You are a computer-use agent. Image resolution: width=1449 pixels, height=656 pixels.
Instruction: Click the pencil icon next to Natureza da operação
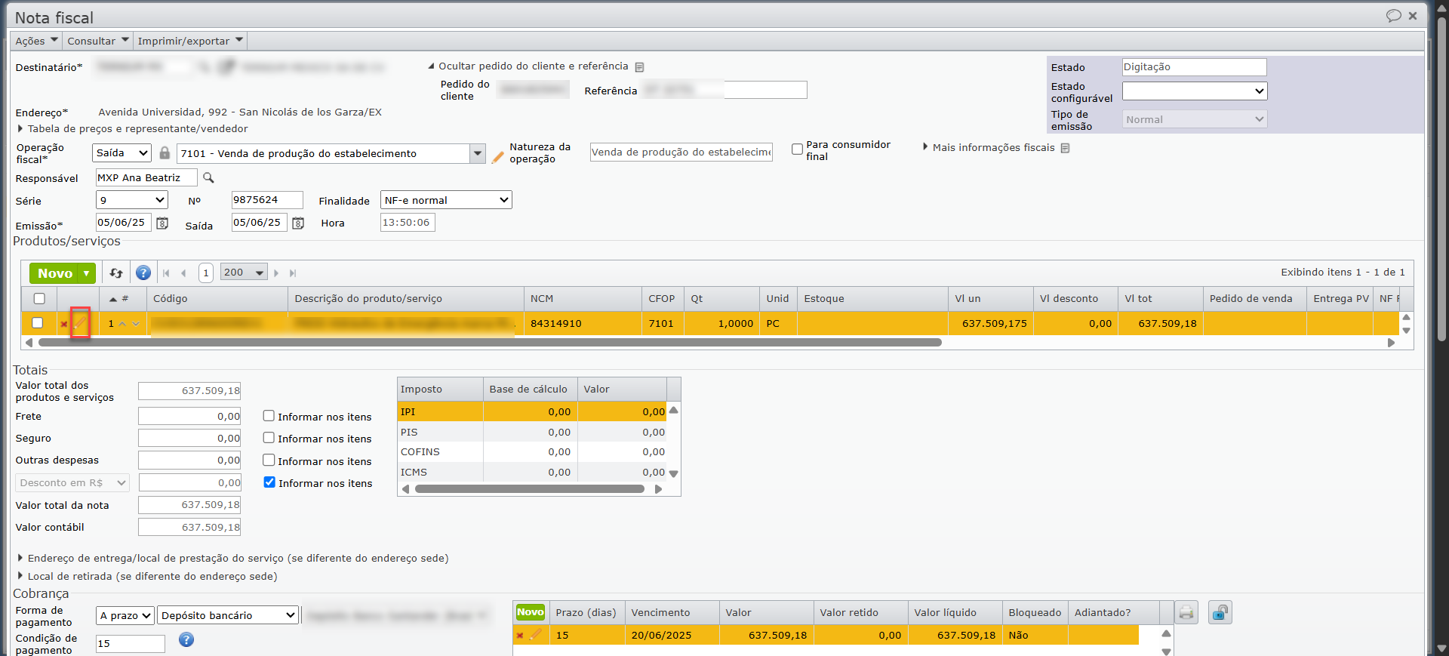(x=497, y=157)
